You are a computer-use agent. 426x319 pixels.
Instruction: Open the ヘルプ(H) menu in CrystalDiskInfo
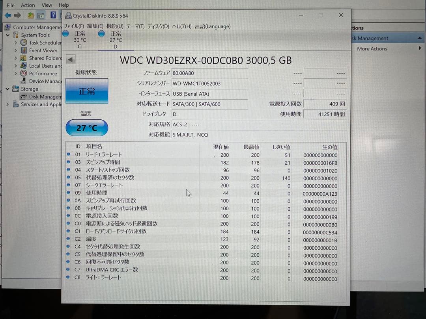pyautogui.click(x=182, y=26)
